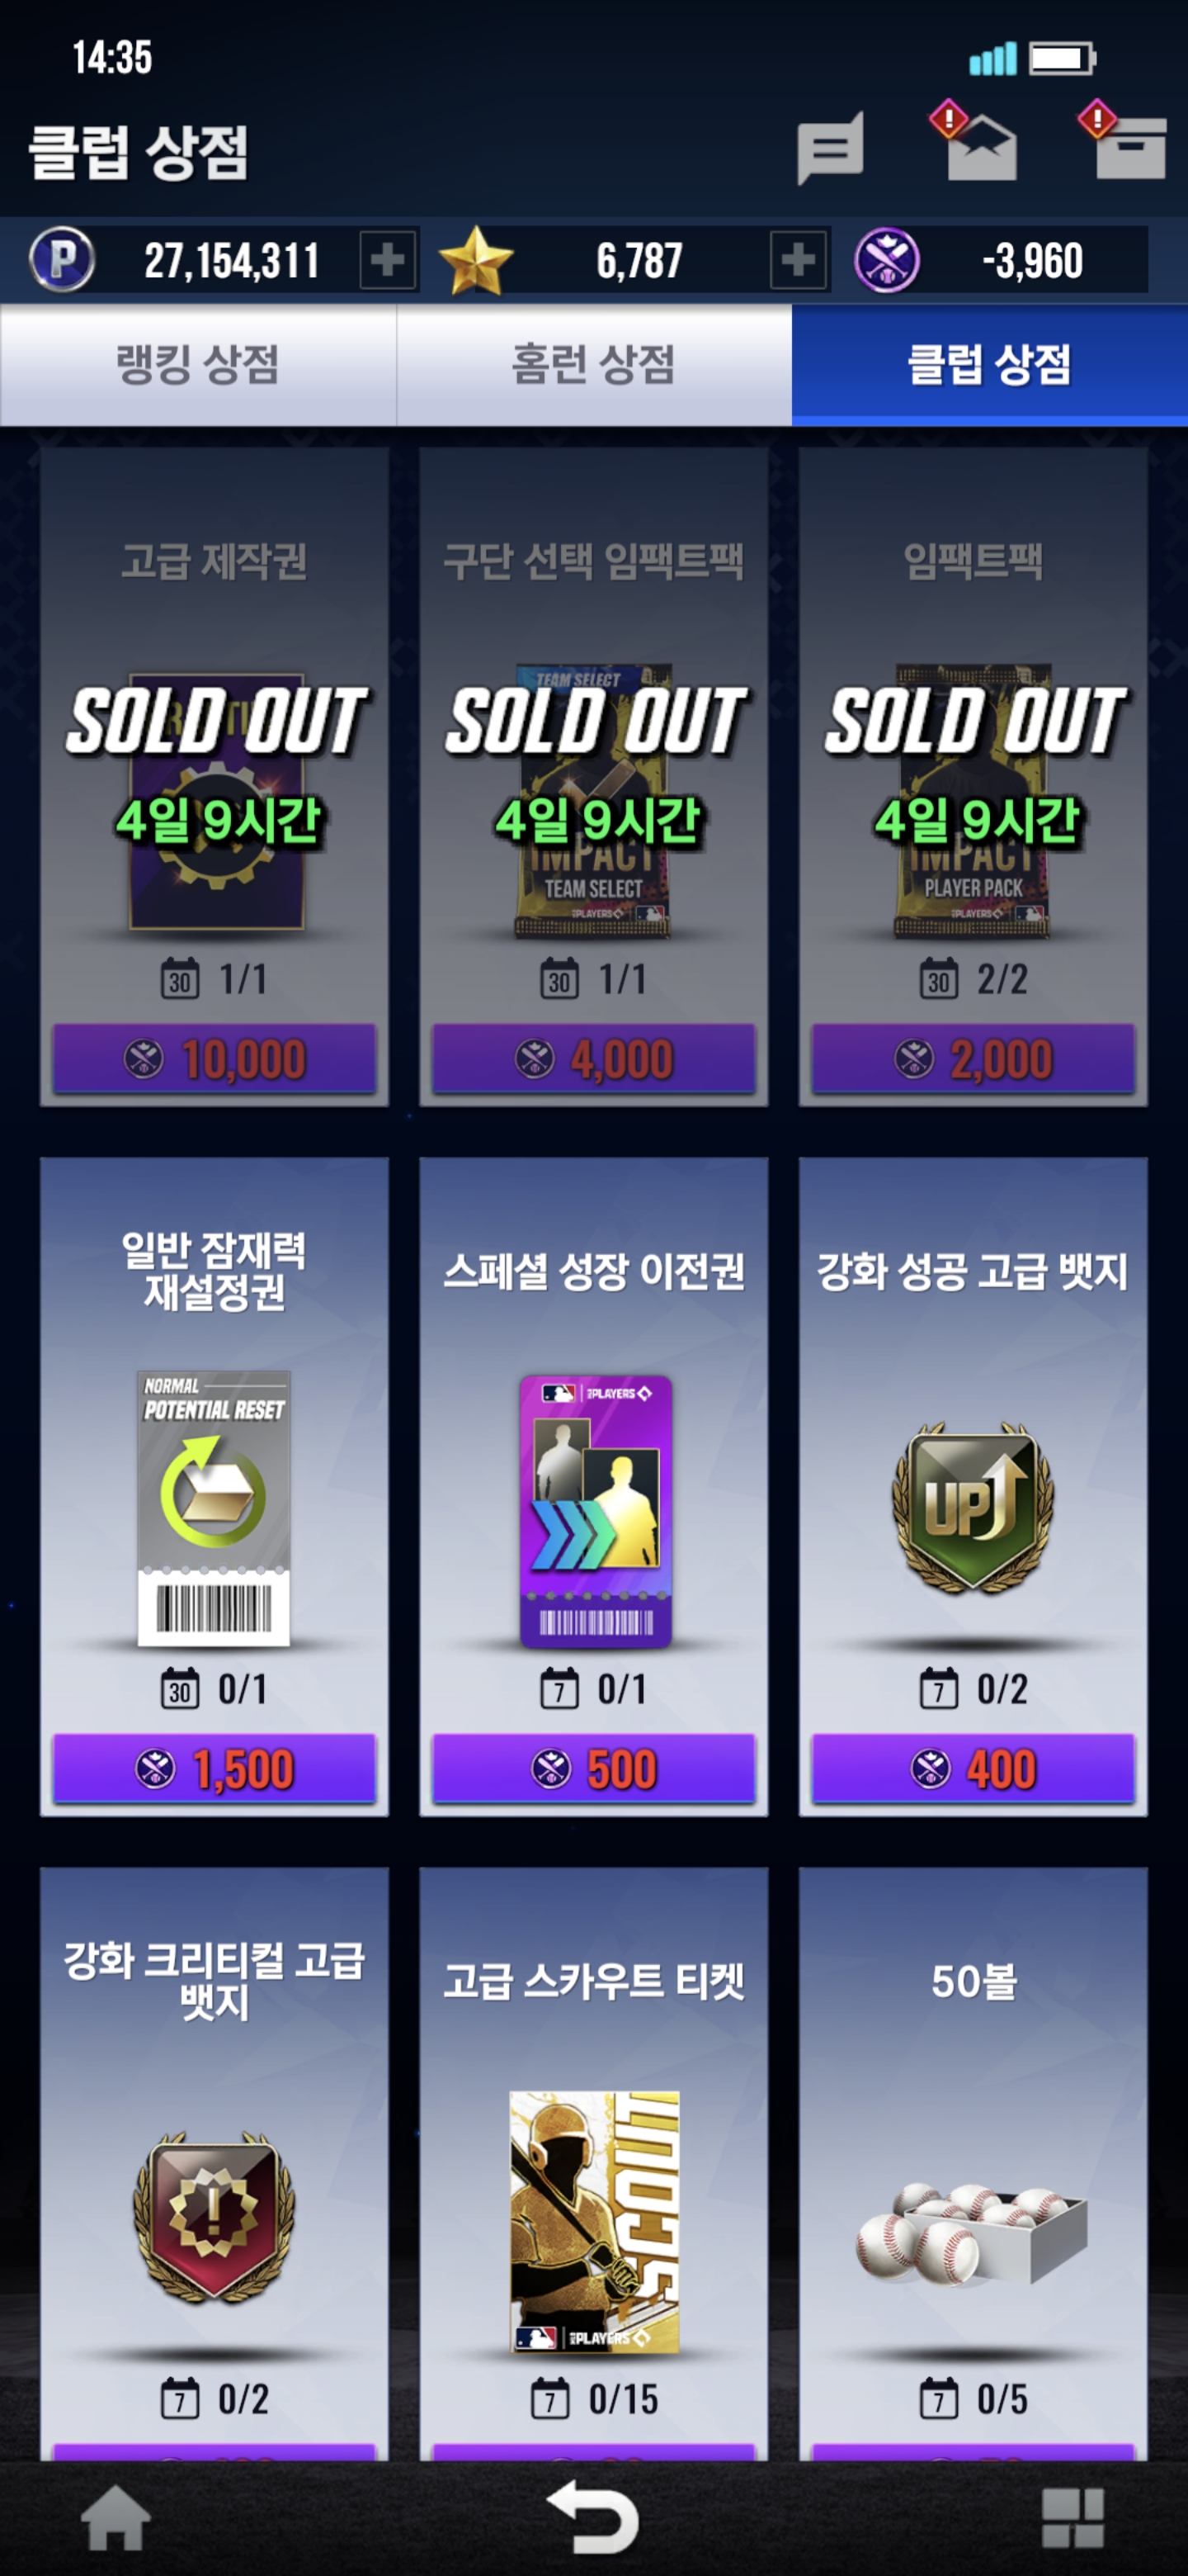Buy 일반 잠재력 재설정권 for 1,500
1188x2576 pixels.
(214, 1768)
